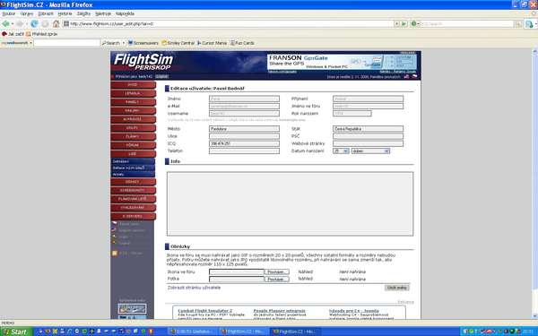Click the greyed Příjmení field
Screen dimensions: 538x336
click(x=368, y=99)
